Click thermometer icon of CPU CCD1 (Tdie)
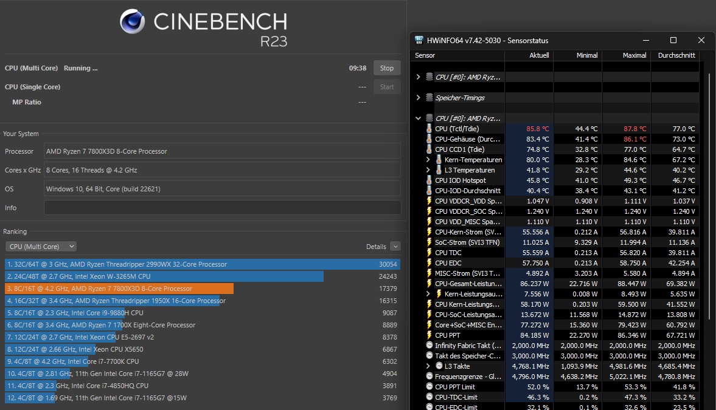Viewport: 716px width, 410px height. (x=429, y=149)
